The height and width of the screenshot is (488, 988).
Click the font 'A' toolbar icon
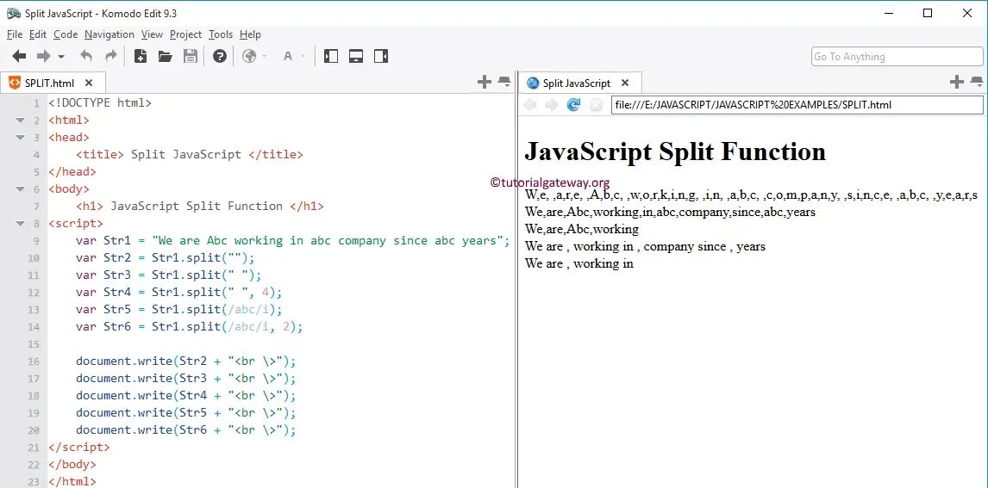click(288, 57)
